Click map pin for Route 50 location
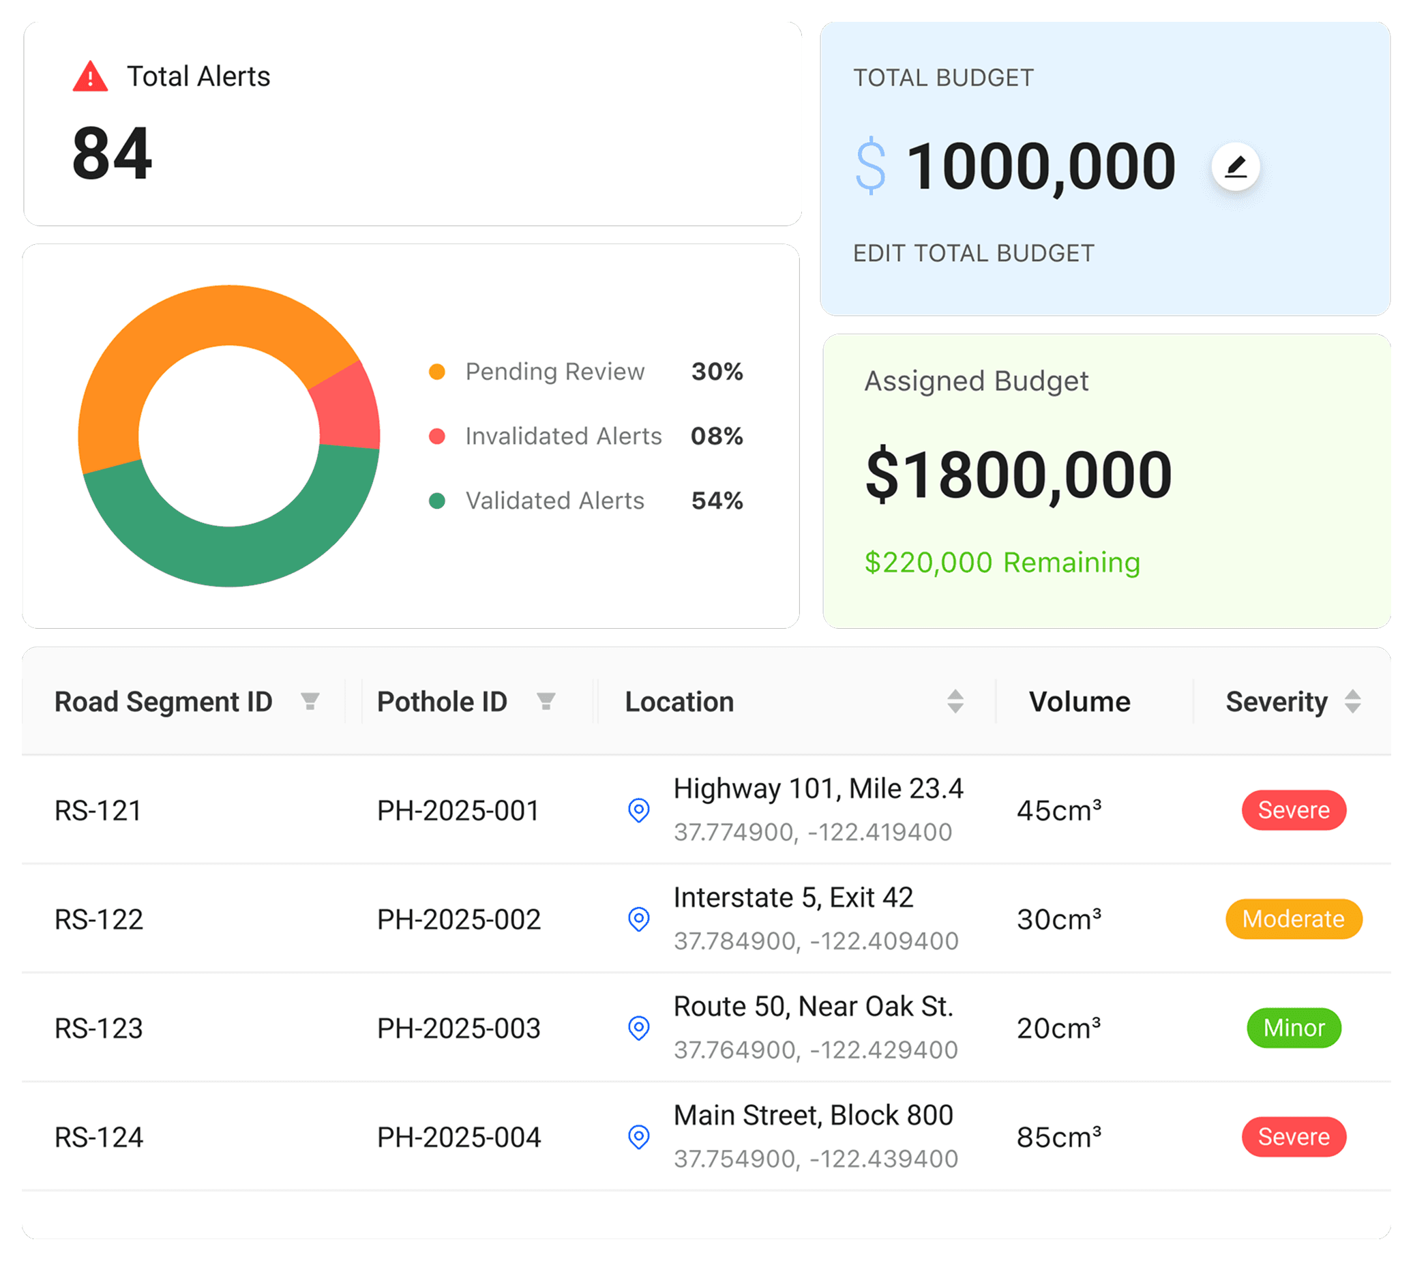 click(x=638, y=1028)
